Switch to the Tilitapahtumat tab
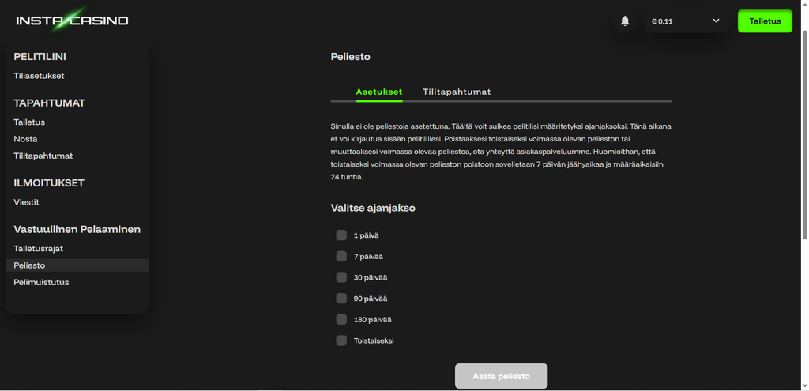809x391 pixels. 457,92
